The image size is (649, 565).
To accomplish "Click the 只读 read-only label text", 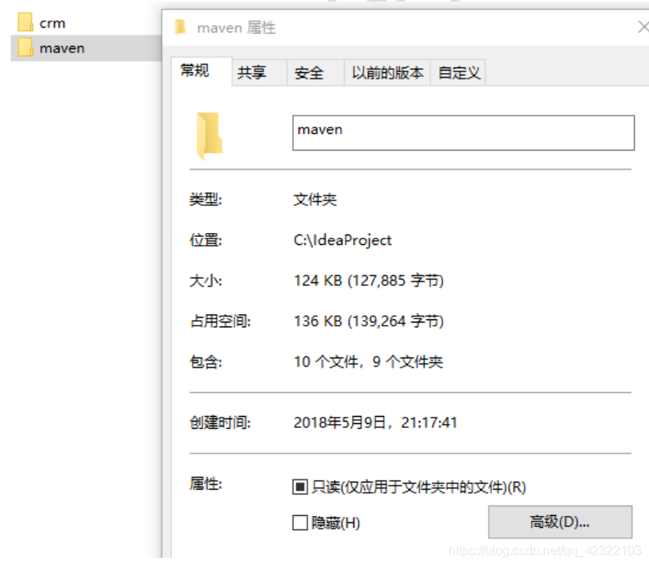I will (418, 487).
